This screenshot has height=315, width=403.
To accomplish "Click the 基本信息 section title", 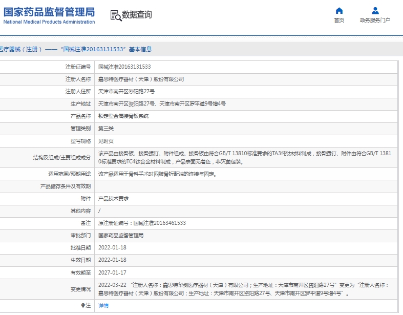I will 140,49.
